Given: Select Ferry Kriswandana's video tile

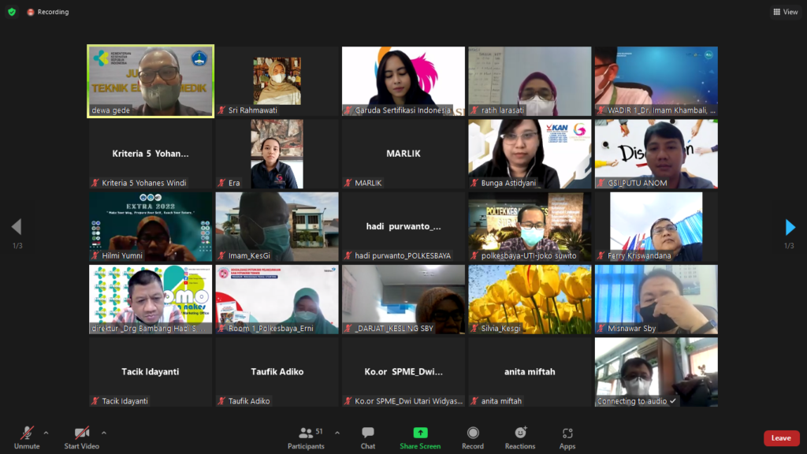Looking at the screenshot, I should [x=656, y=226].
